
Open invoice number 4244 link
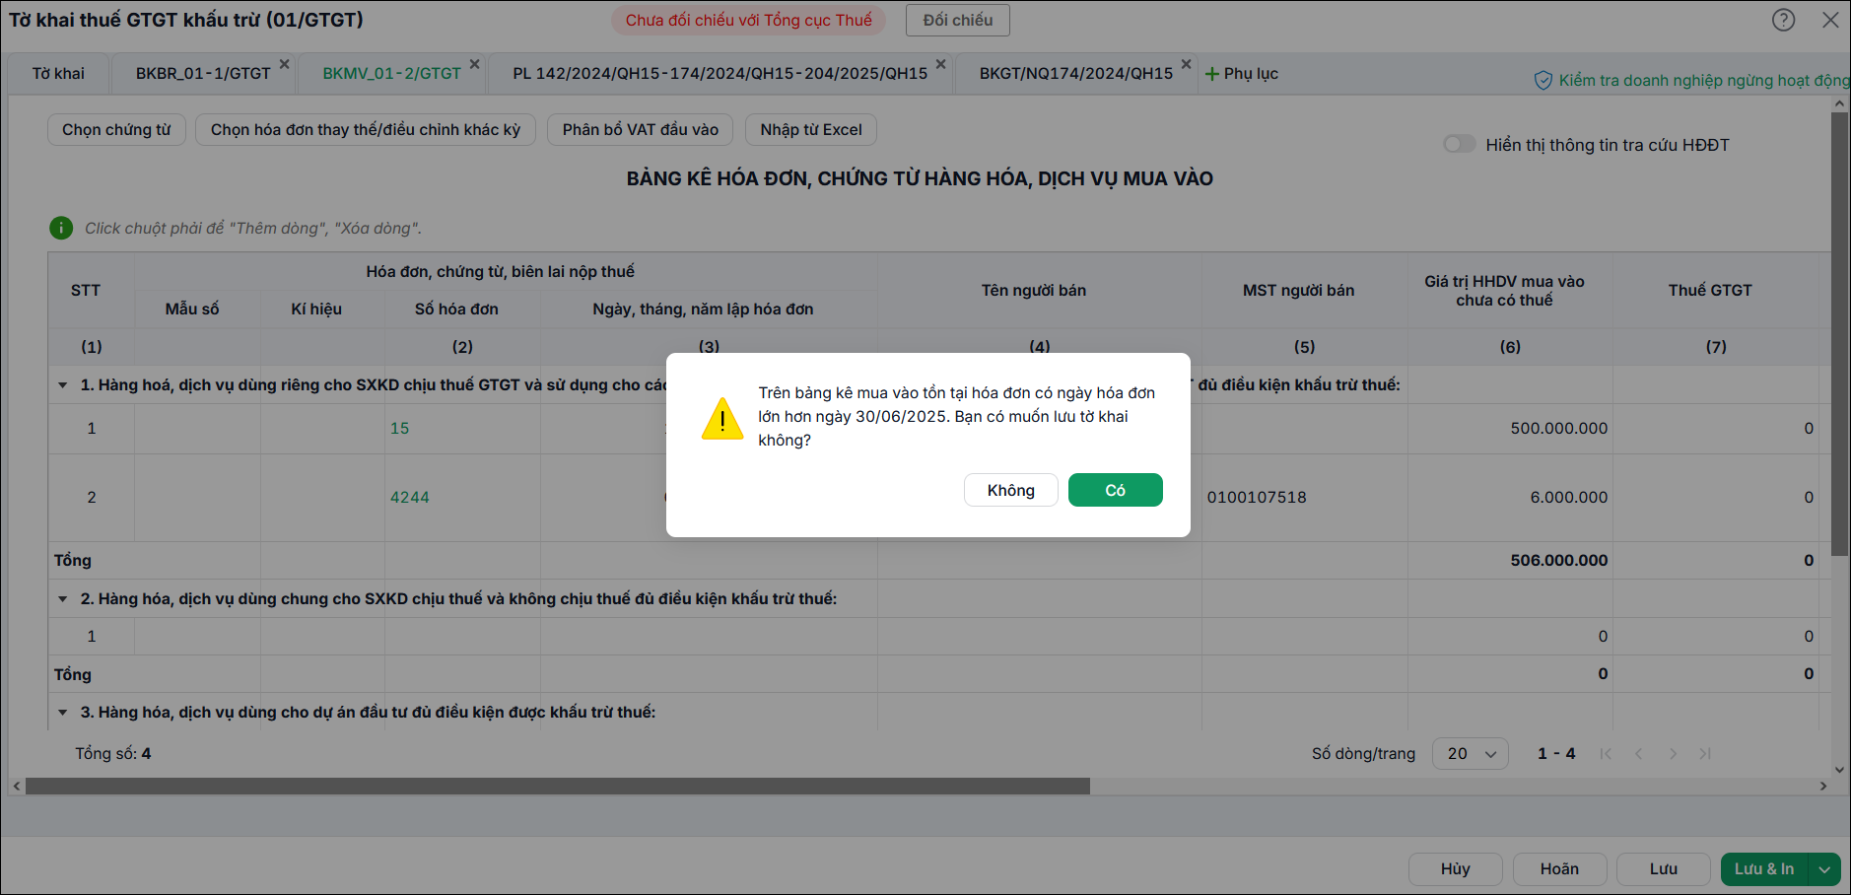[x=410, y=498]
